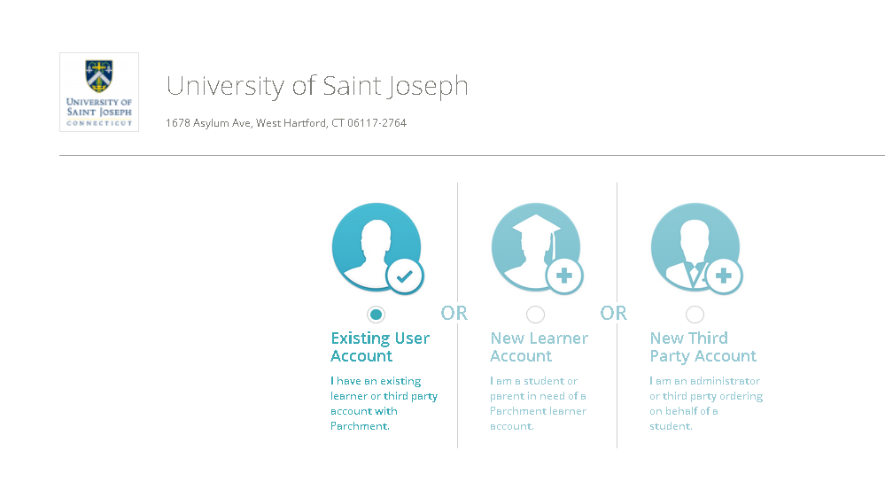Click the New Learner Account heading
Image resolution: width=885 pixels, height=482 pixels.
[x=539, y=347]
